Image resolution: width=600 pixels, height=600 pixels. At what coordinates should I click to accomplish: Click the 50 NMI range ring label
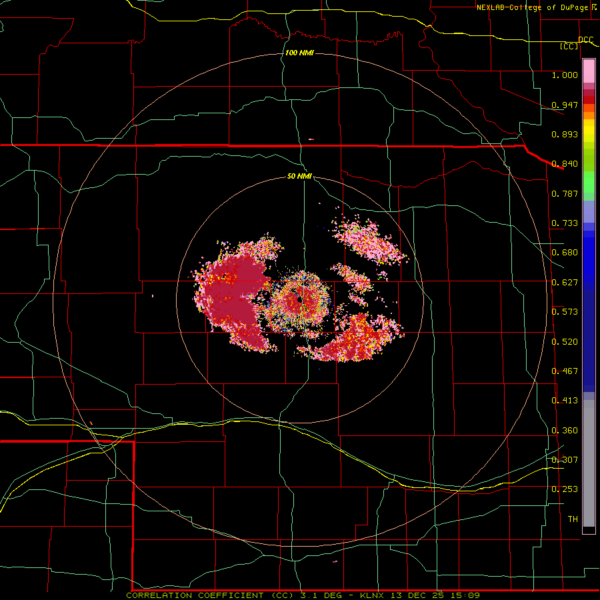(299, 176)
